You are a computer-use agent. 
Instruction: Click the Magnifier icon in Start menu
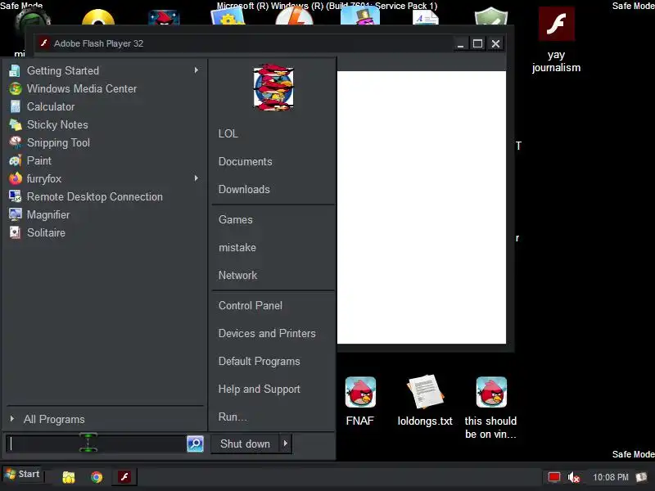click(x=16, y=214)
